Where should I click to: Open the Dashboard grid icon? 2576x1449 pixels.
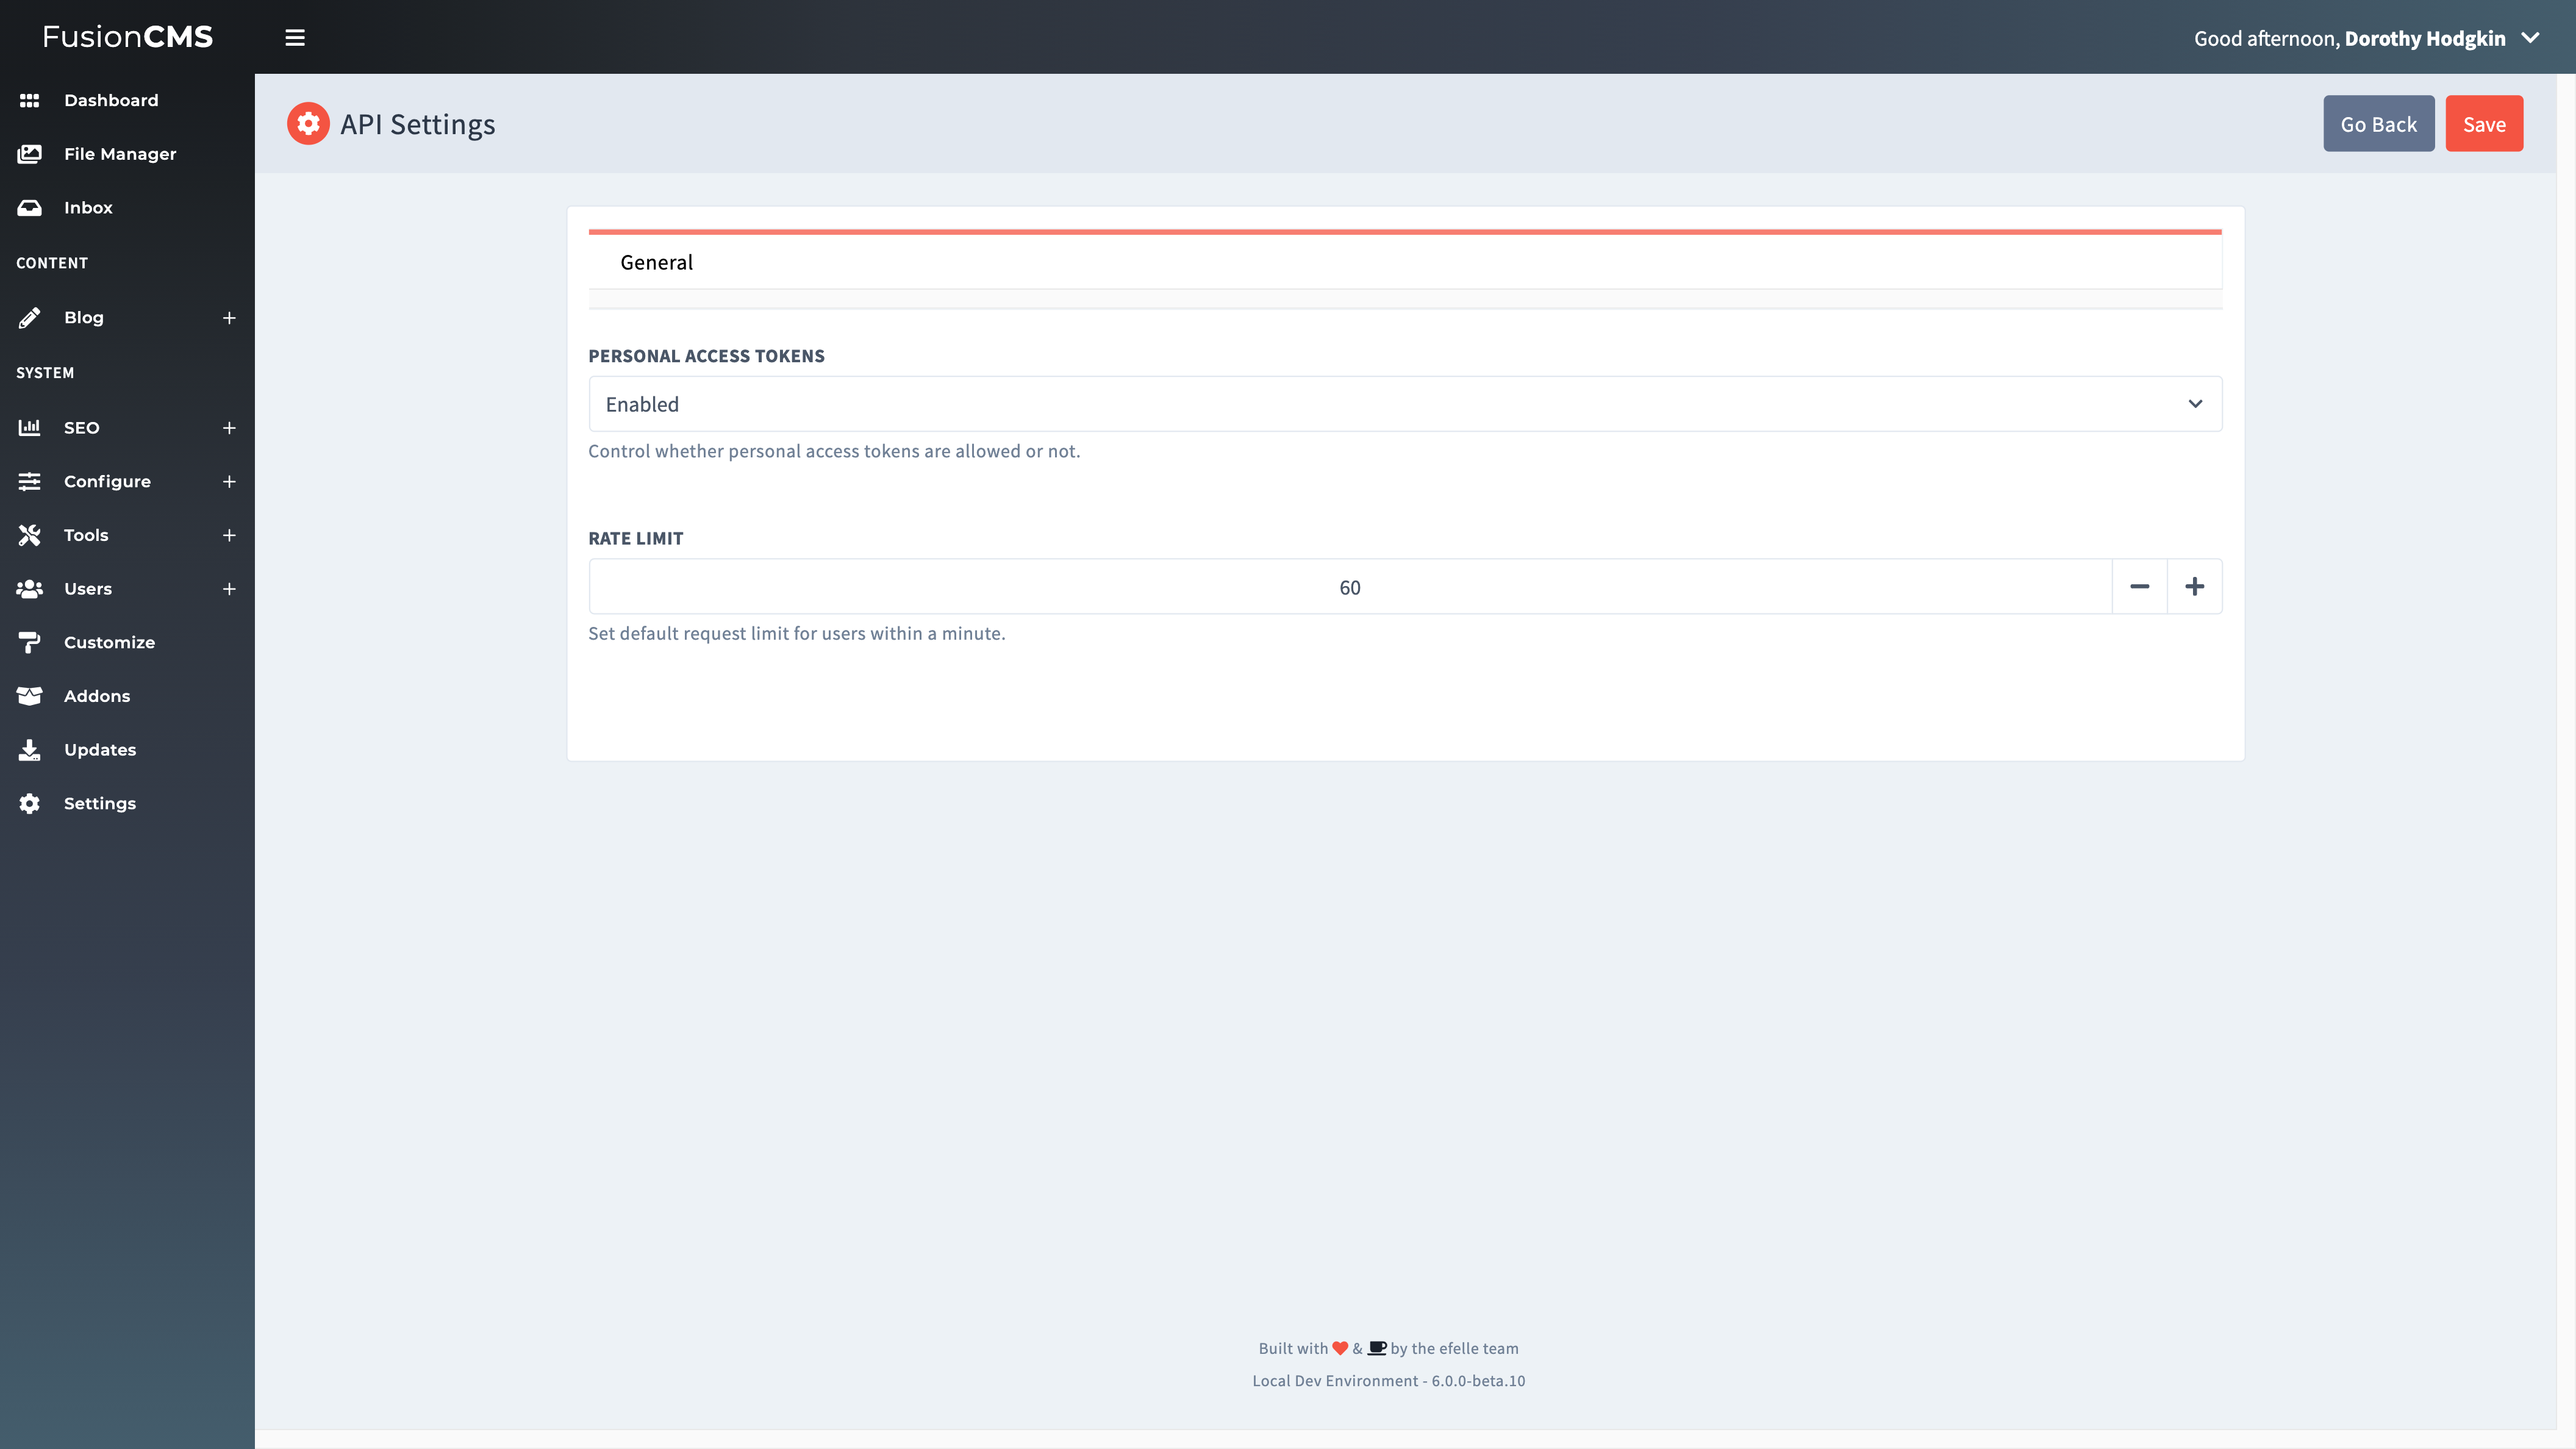[29, 100]
